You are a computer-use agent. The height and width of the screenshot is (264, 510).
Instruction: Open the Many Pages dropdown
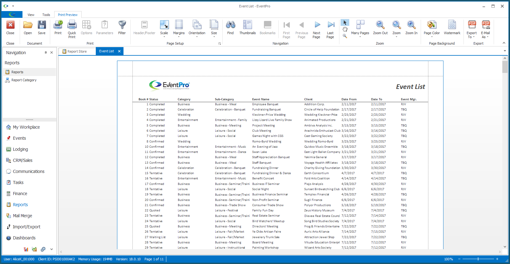point(360,29)
